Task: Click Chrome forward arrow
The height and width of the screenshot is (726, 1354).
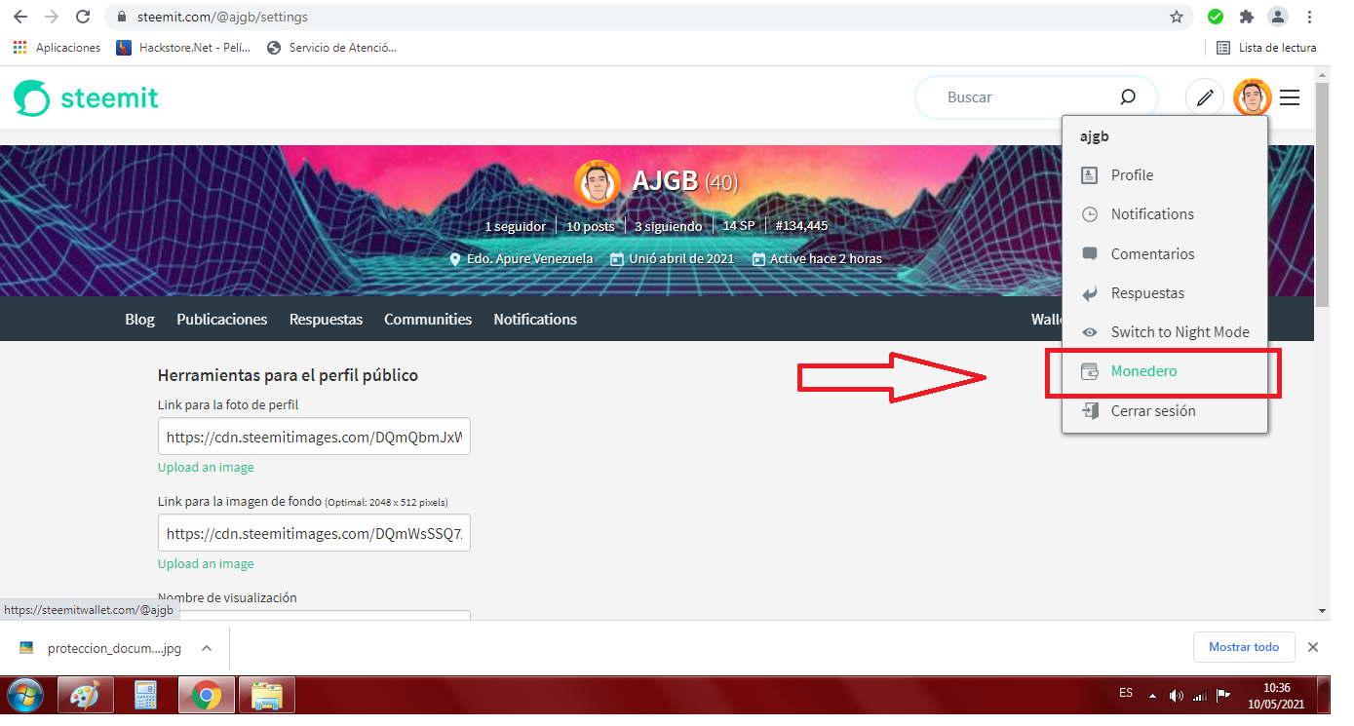Action: [x=52, y=17]
